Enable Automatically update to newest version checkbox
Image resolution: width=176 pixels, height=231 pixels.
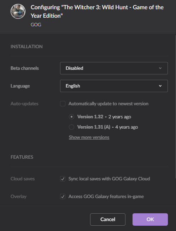(63, 103)
